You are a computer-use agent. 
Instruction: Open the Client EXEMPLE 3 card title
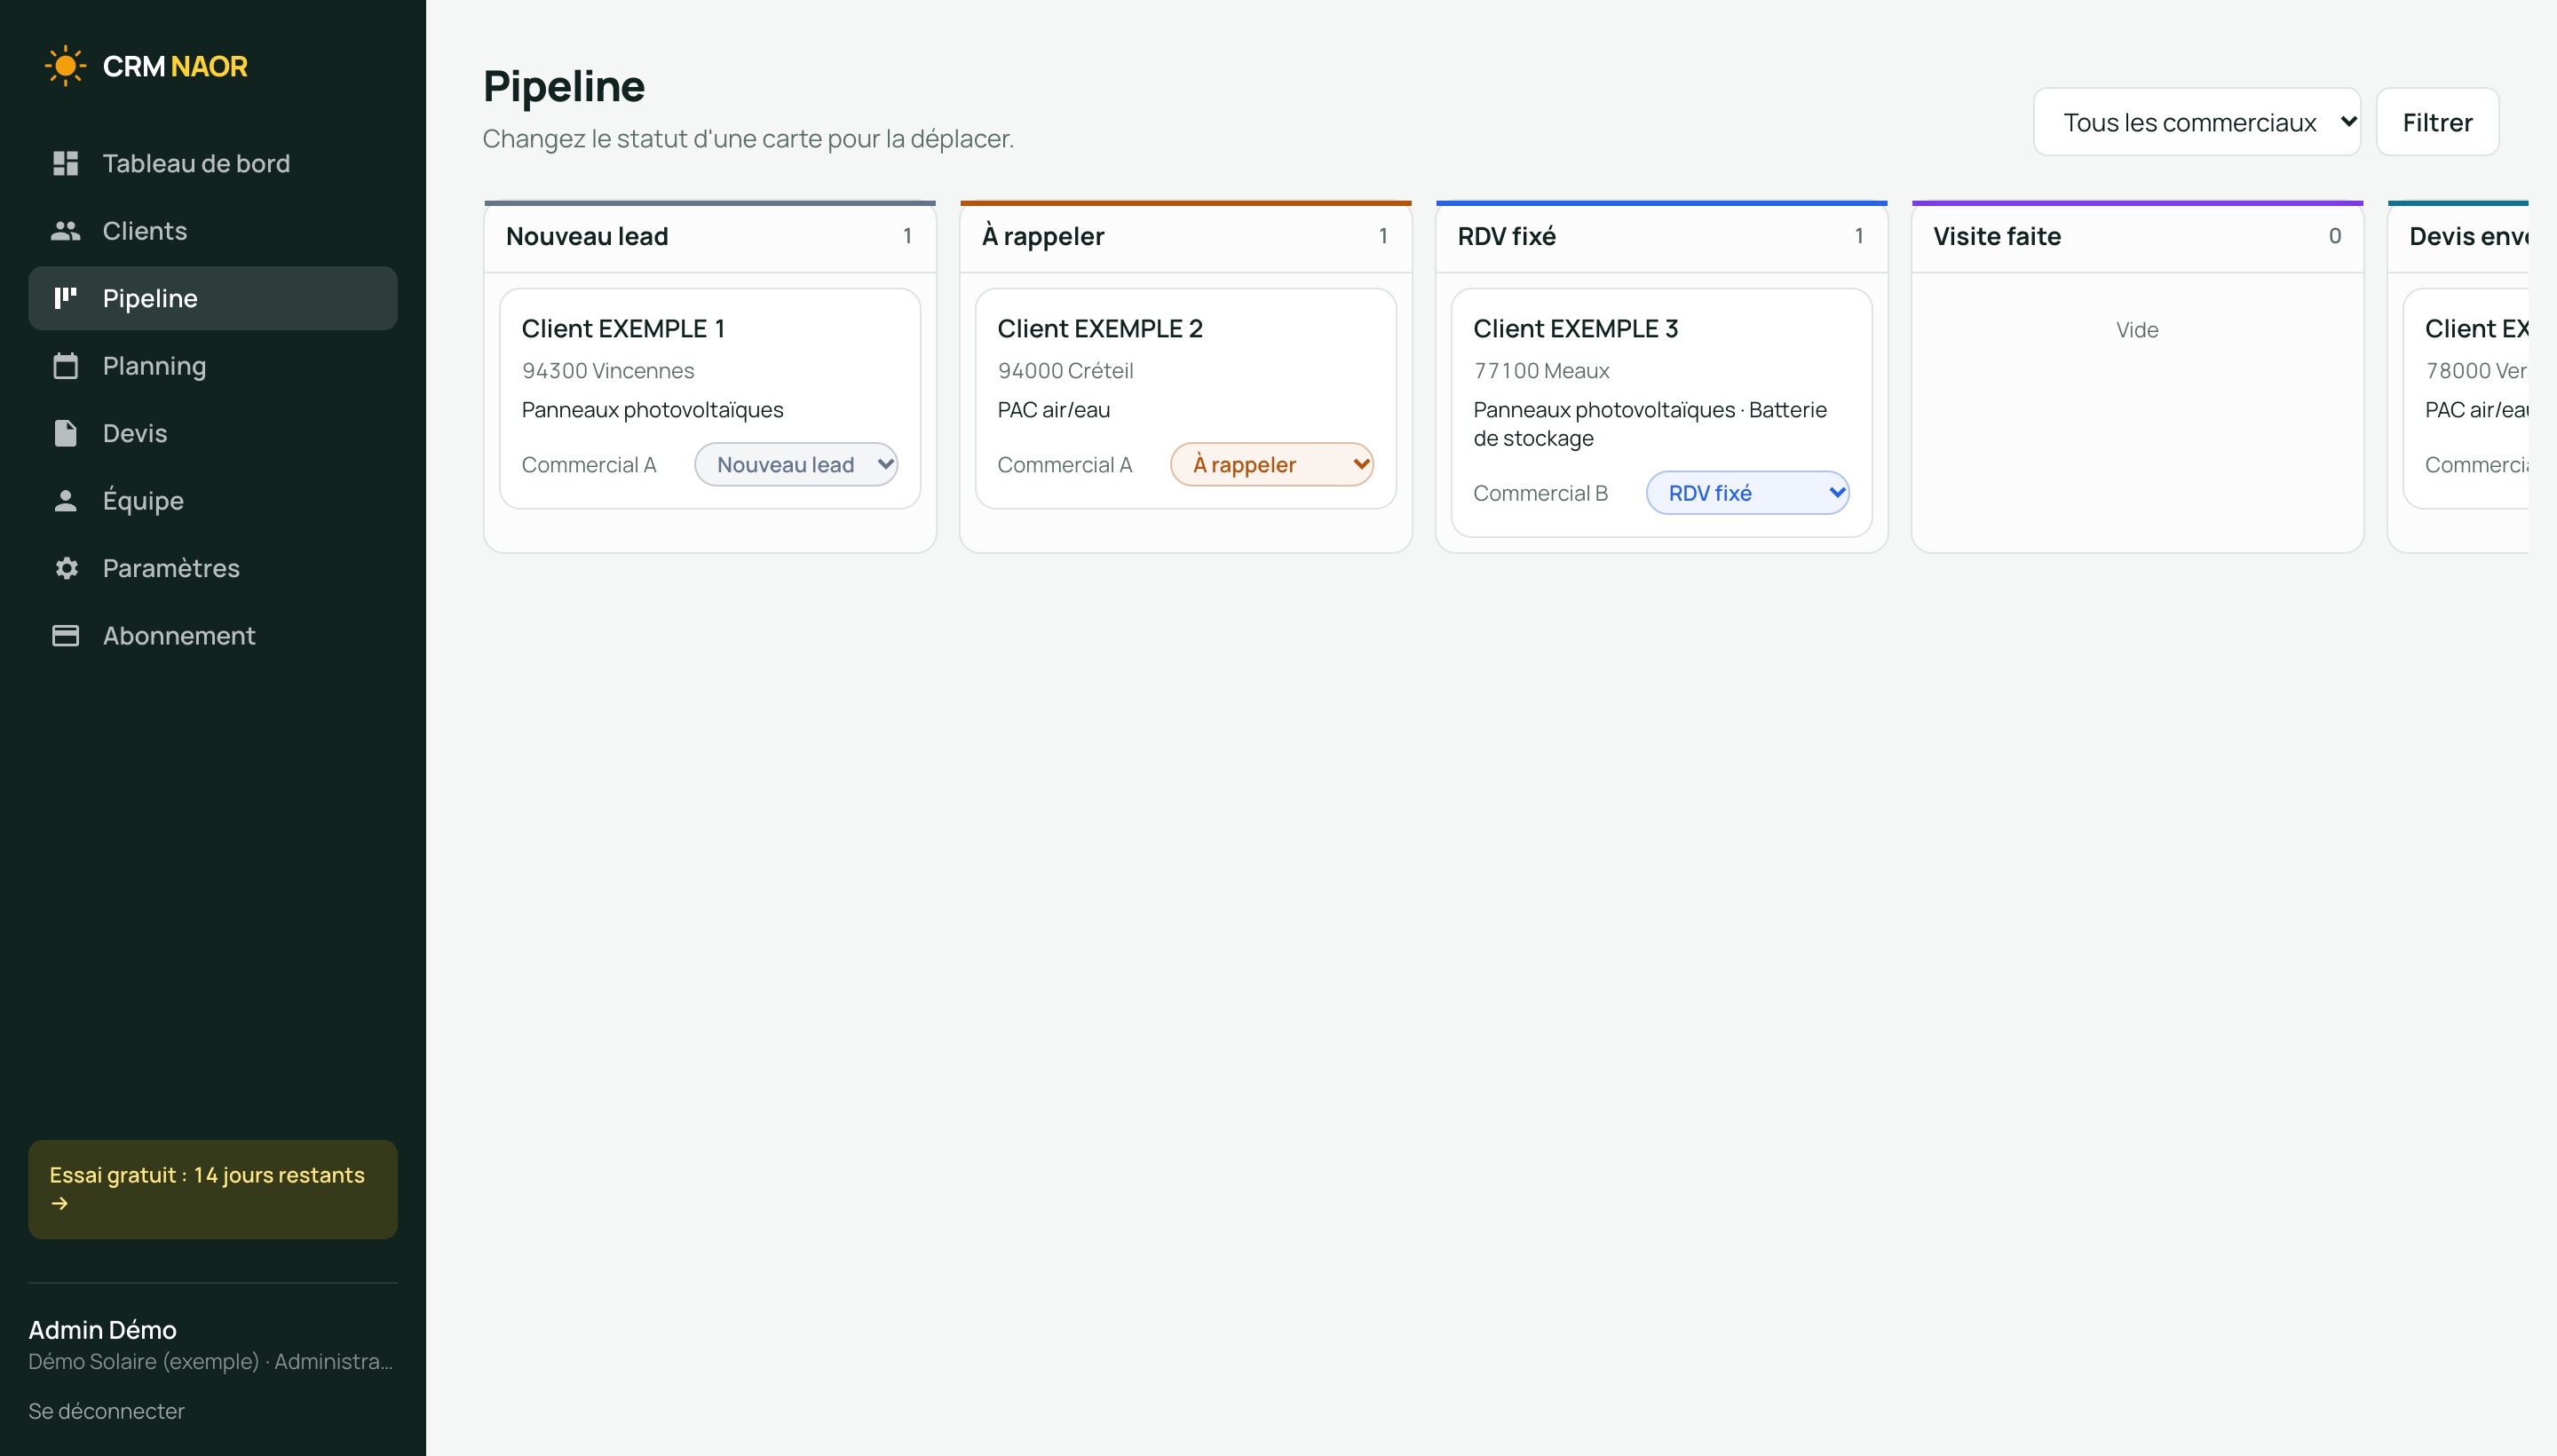(x=1576, y=329)
